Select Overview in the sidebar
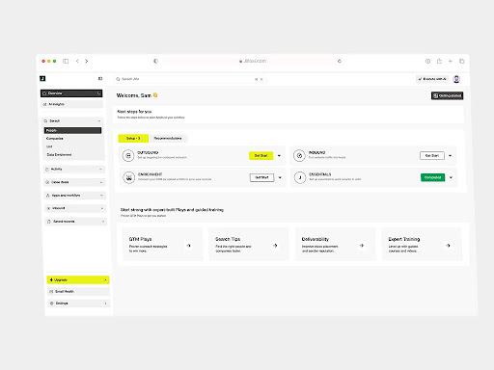This screenshot has width=494, height=370. [x=71, y=93]
